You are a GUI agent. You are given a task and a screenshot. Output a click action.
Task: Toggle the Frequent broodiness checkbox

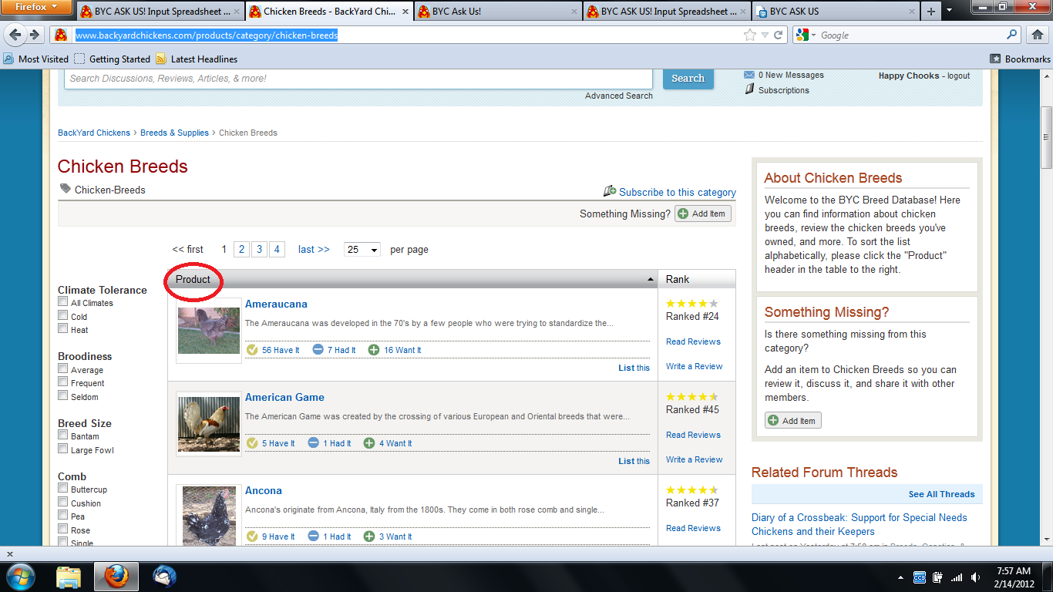tap(63, 382)
